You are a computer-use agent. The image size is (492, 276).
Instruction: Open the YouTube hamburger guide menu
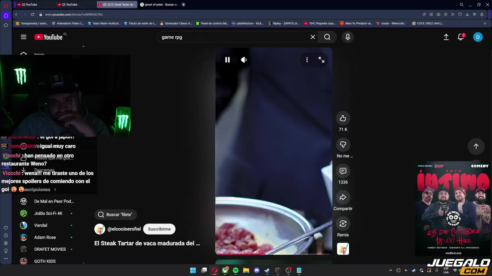click(23, 37)
